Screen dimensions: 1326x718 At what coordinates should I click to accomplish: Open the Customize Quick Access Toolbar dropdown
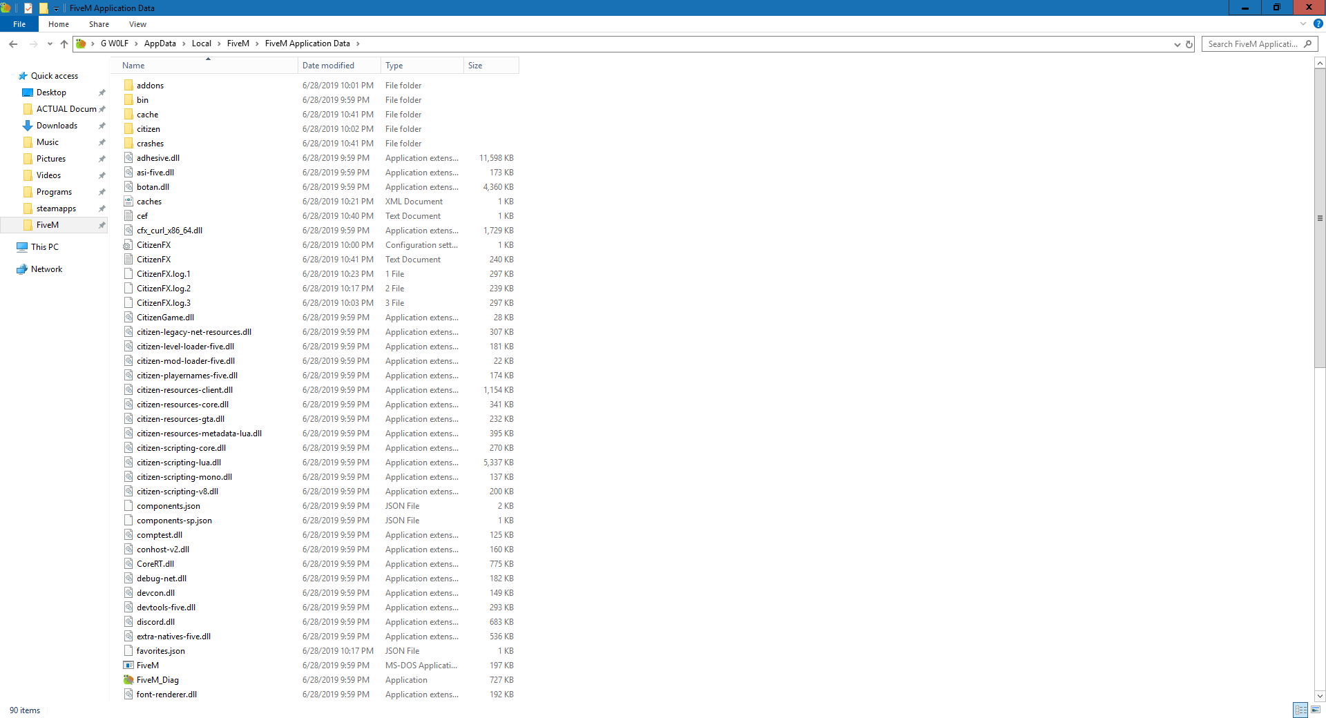(56, 8)
